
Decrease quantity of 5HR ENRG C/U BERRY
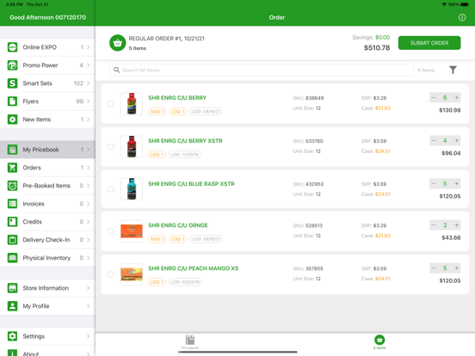click(433, 97)
